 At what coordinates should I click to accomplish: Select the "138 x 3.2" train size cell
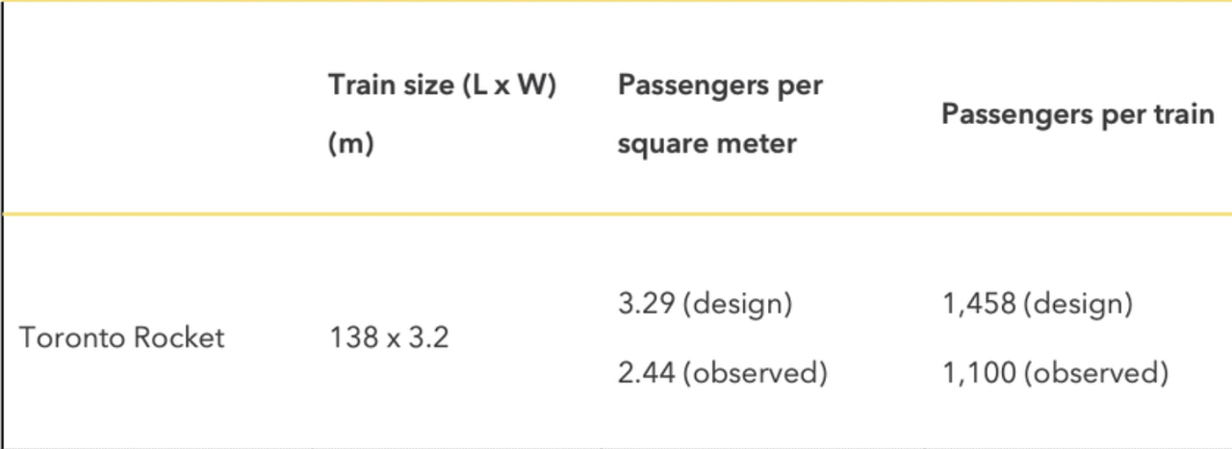(389, 338)
